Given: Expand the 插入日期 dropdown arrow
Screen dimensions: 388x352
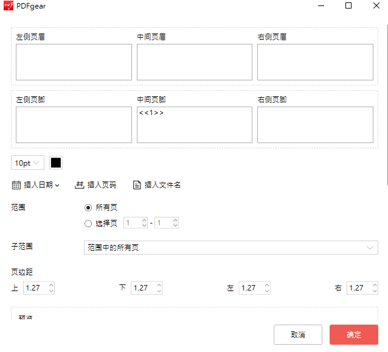Looking at the screenshot, I should [x=57, y=185].
